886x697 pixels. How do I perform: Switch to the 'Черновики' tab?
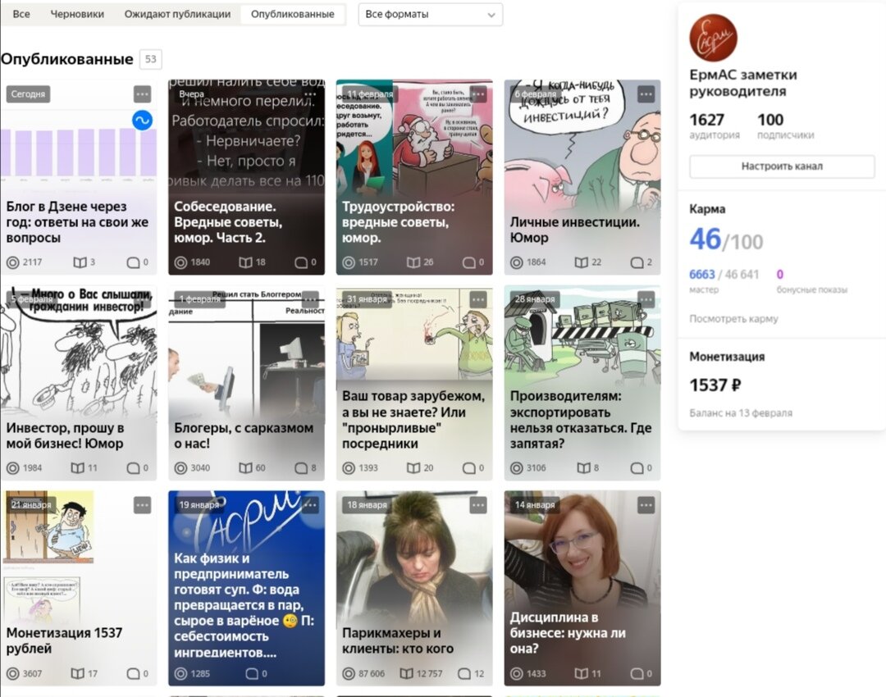tap(77, 14)
